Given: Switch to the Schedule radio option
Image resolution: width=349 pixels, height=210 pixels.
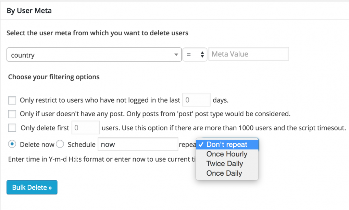Looking at the screenshot, I should coord(60,144).
